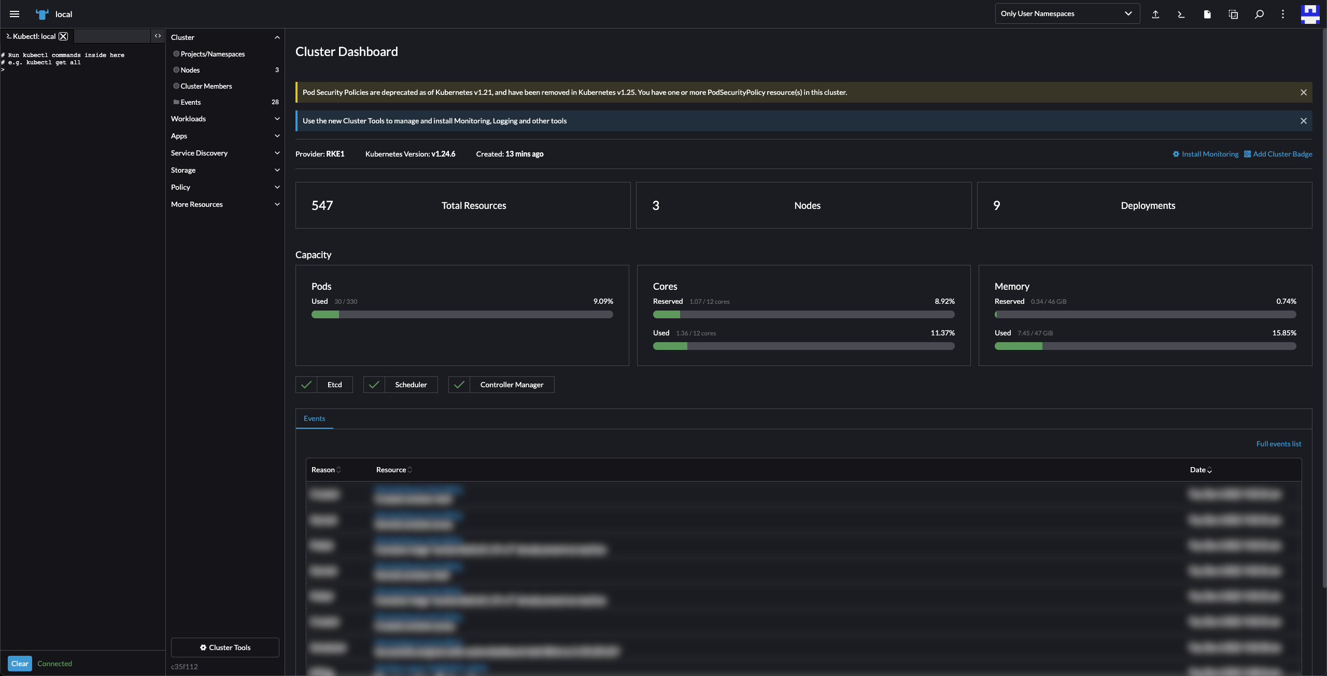Click the Cluster Tools button
This screenshot has width=1327, height=676.
[x=224, y=647]
